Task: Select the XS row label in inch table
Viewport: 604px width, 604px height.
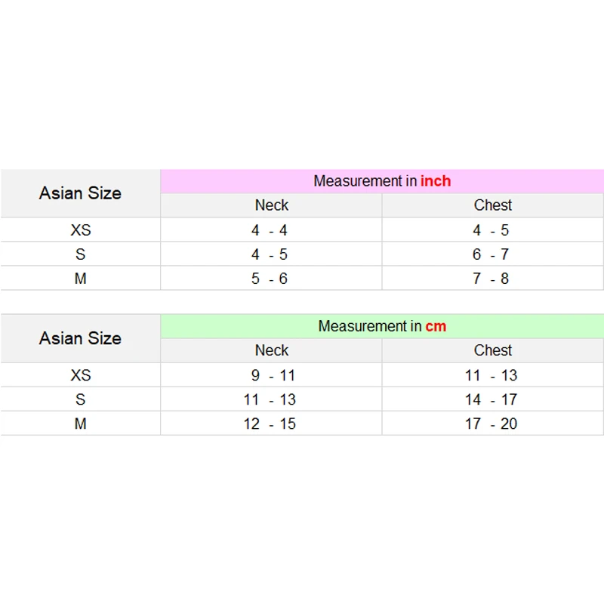Action: (x=80, y=230)
